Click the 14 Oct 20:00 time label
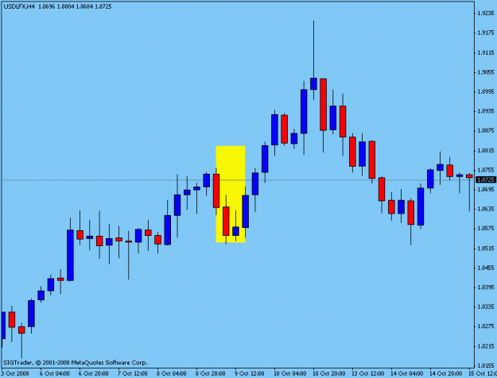 coord(446,373)
